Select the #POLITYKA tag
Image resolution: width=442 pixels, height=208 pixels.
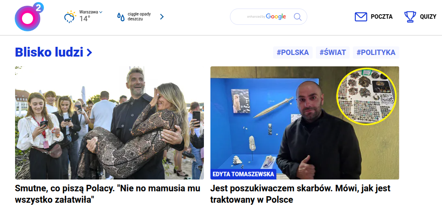(x=376, y=53)
